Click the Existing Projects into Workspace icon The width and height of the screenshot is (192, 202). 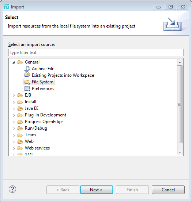coord(27,75)
